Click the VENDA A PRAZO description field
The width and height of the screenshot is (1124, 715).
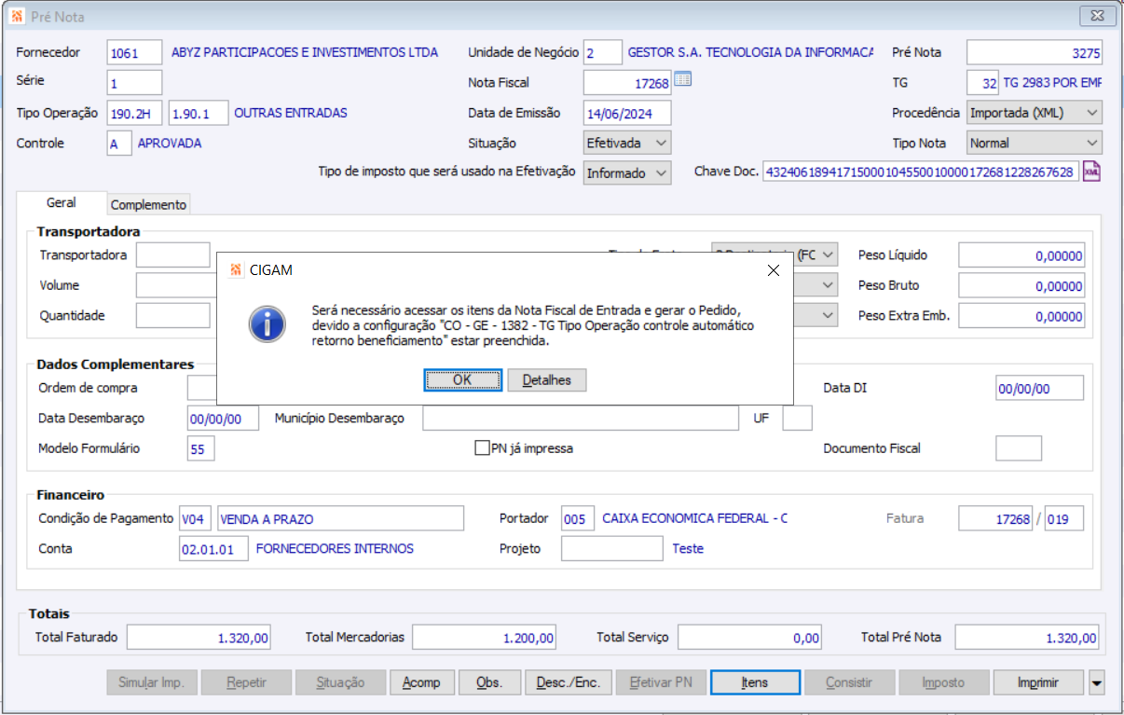tap(340, 518)
